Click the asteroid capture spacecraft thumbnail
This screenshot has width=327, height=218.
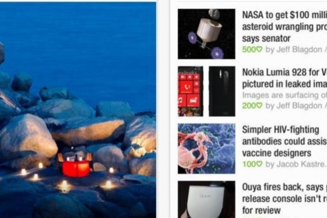(x=207, y=34)
